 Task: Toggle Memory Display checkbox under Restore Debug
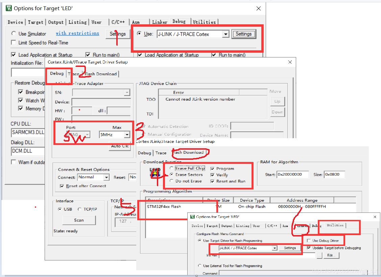[21, 108]
